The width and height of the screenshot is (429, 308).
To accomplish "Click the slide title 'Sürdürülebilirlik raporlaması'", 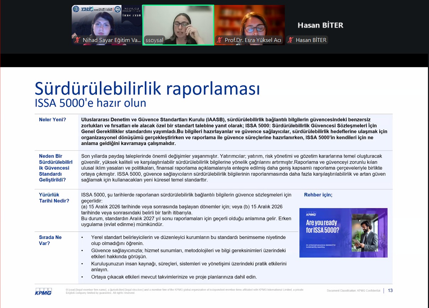I will [x=147, y=88].
